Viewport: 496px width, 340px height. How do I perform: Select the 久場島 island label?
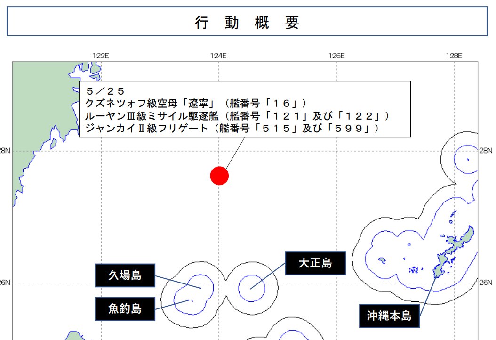click(125, 275)
